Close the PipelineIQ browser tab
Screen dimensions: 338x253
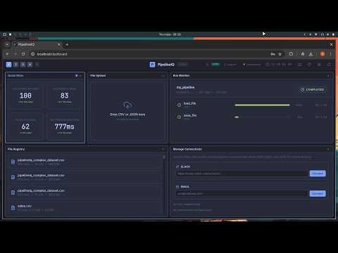coord(59,44)
